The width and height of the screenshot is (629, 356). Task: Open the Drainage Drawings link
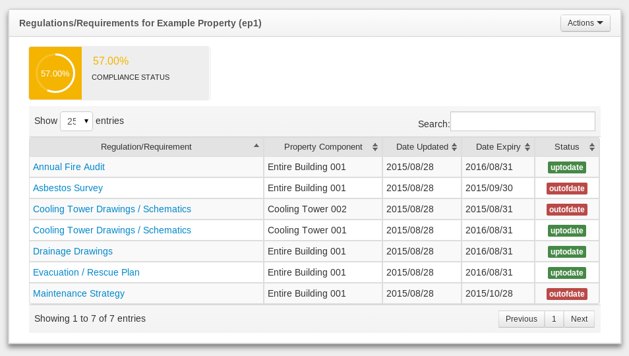pyautogui.click(x=73, y=251)
